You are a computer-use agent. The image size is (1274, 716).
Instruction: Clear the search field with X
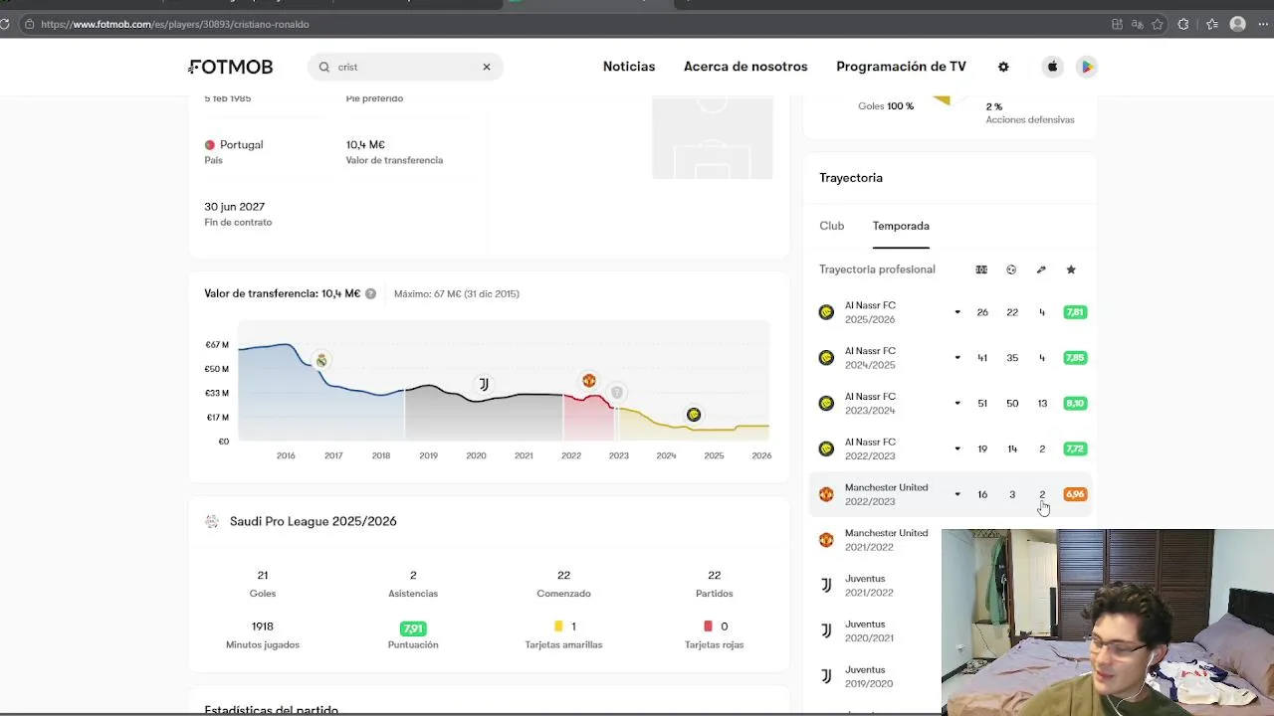(487, 67)
